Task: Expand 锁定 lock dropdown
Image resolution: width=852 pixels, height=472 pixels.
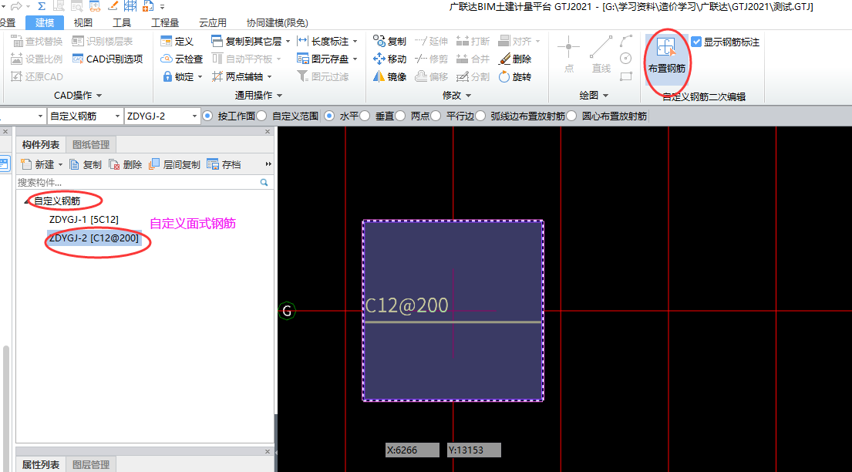Action: (x=200, y=76)
